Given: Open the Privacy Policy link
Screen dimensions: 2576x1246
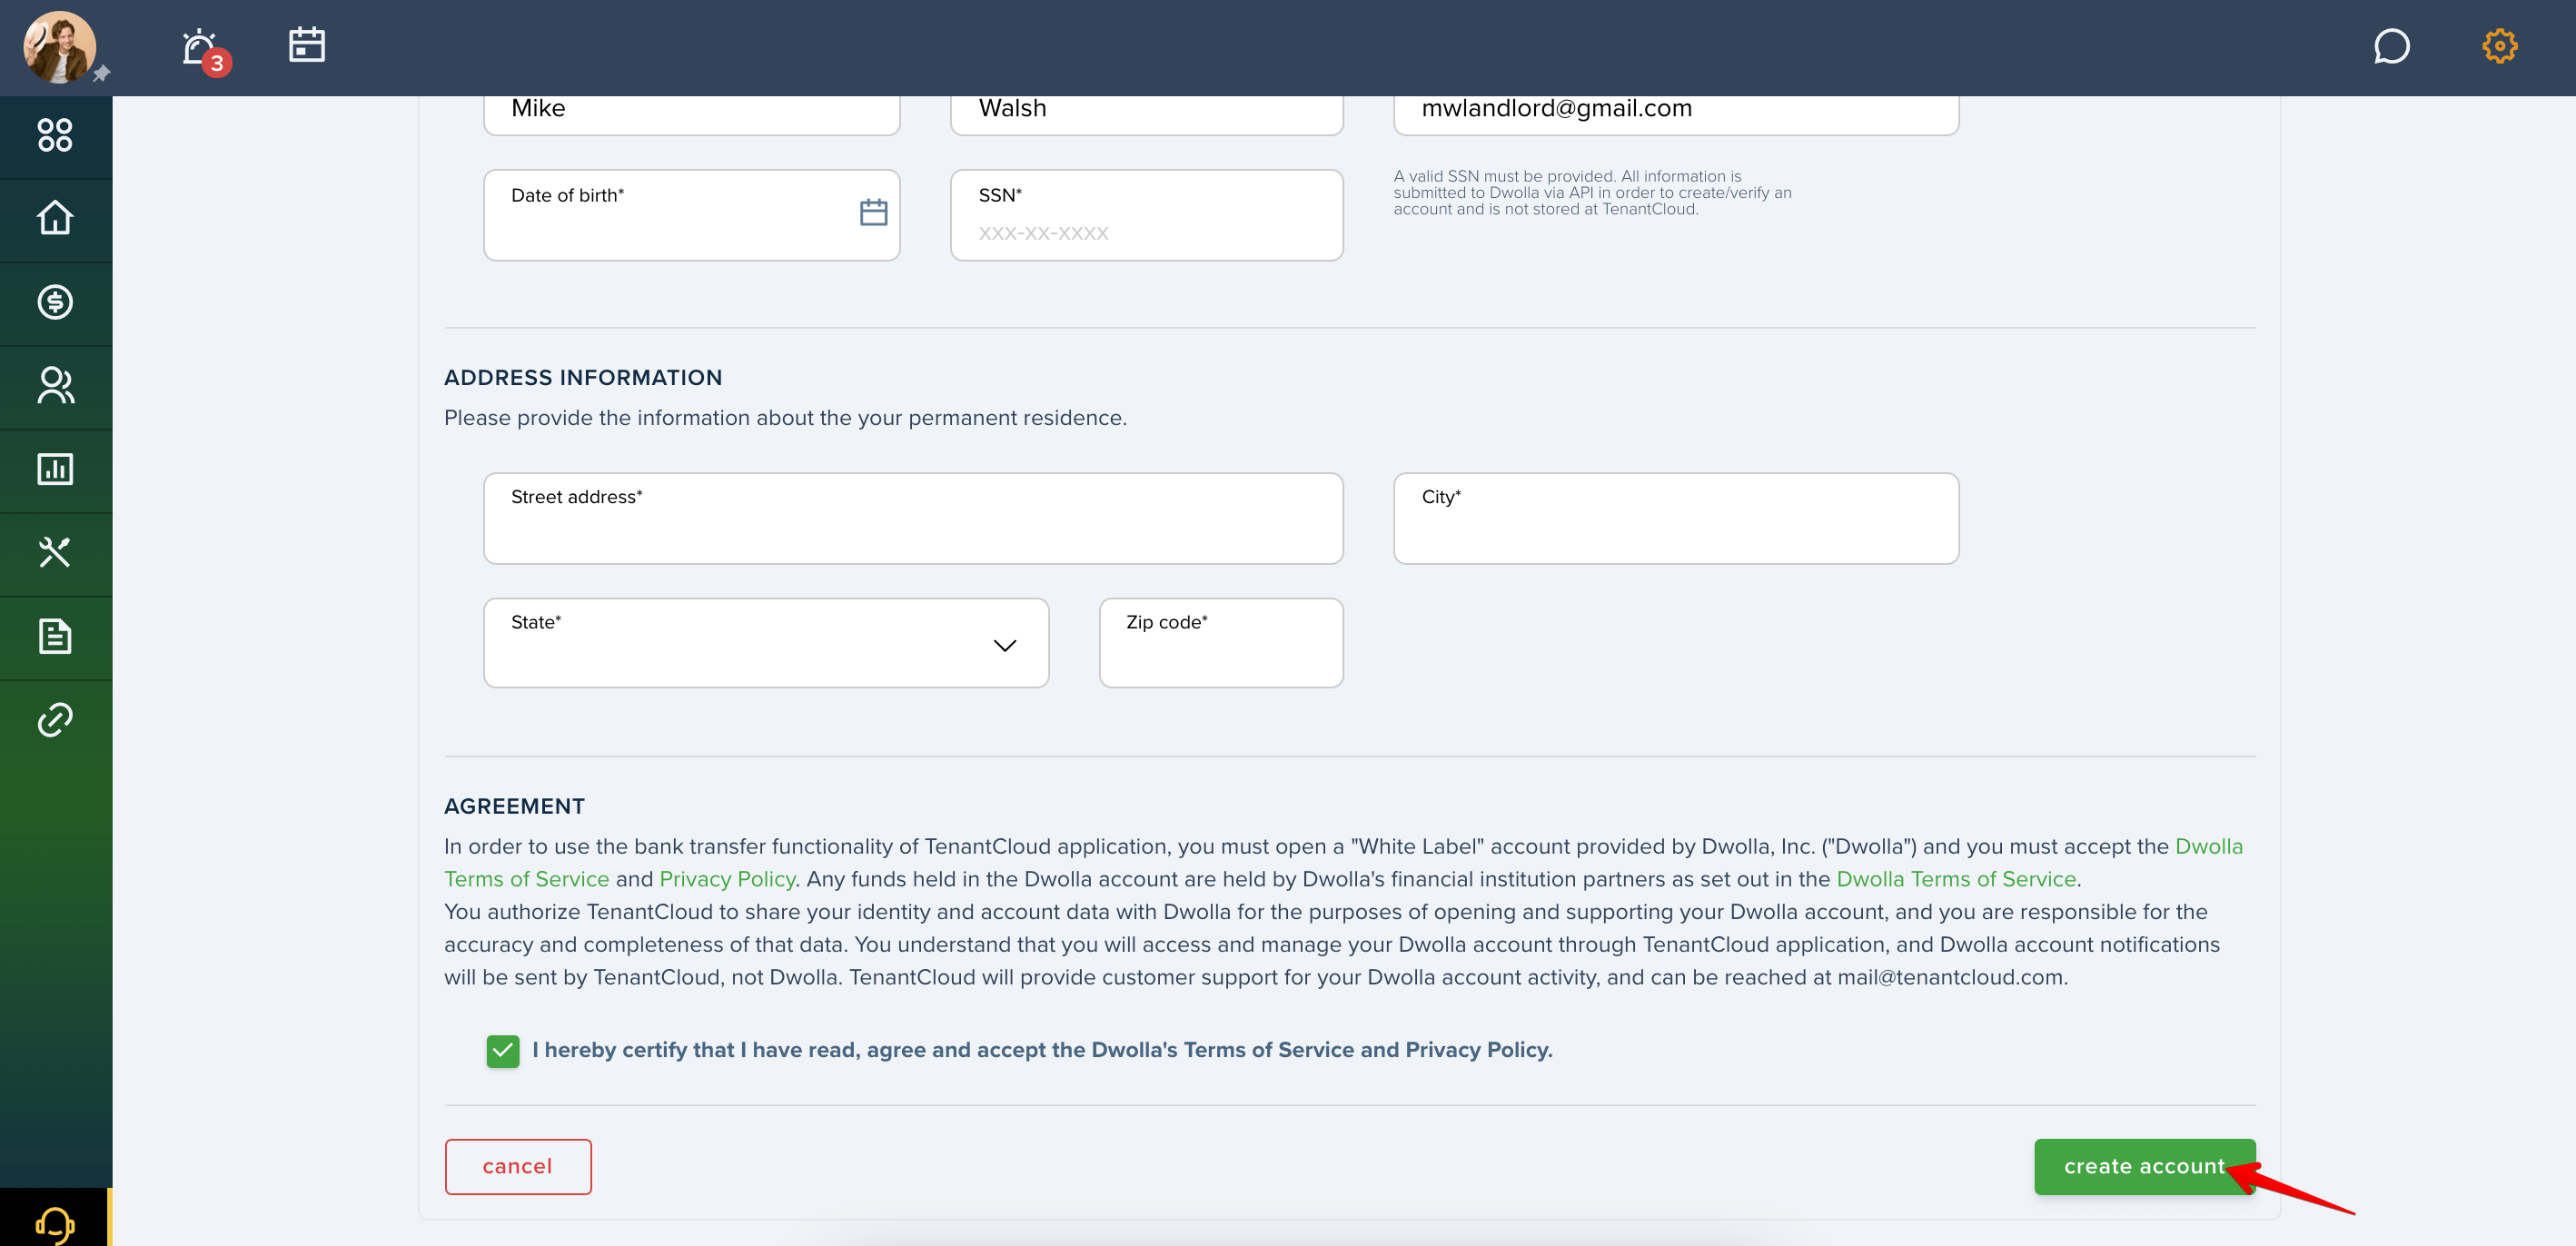Looking at the screenshot, I should pyautogui.click(x=727, y=879).
